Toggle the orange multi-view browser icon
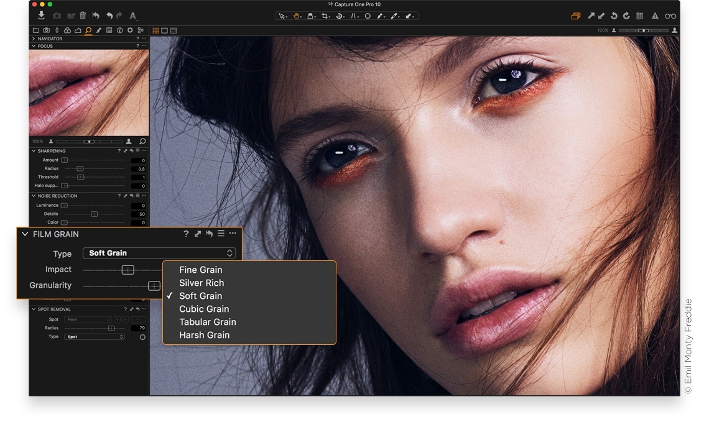This screenshot has width=709, height=425. click(575, 16)
